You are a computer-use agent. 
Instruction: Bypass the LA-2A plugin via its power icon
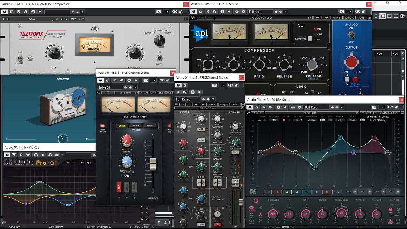4,12
